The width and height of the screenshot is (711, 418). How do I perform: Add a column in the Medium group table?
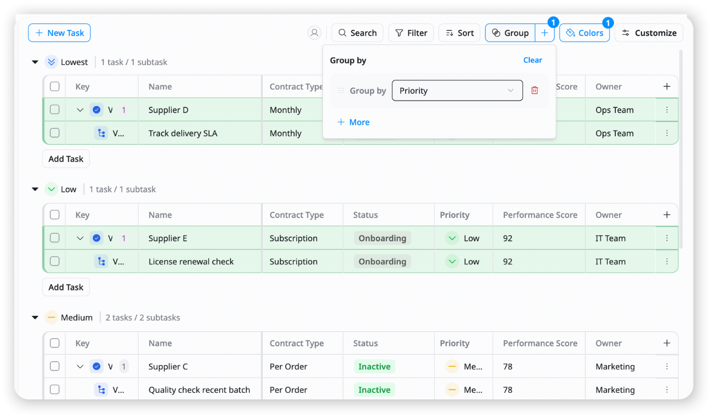pos(667,343)
